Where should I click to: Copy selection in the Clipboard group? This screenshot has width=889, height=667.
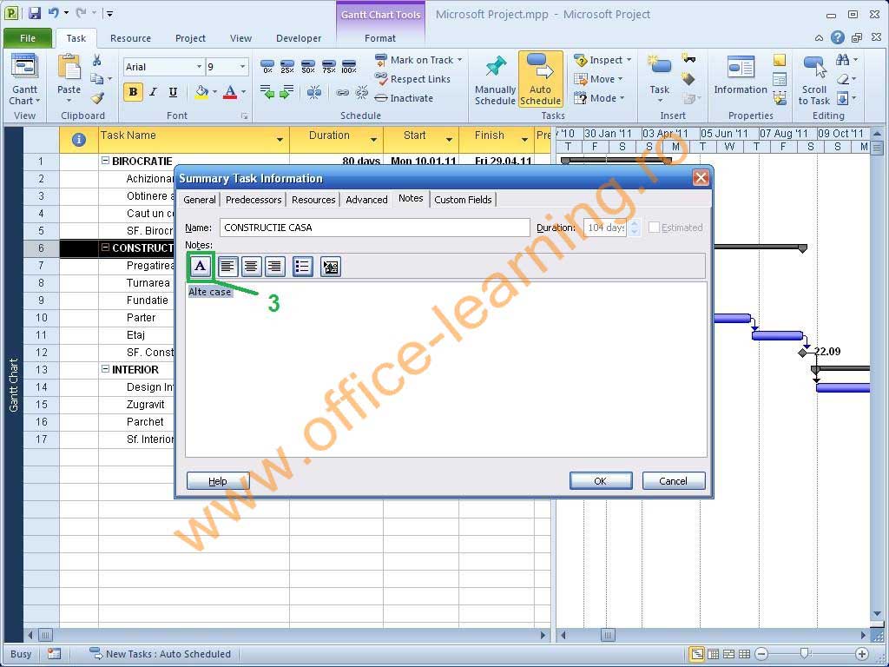coord(97,79)
